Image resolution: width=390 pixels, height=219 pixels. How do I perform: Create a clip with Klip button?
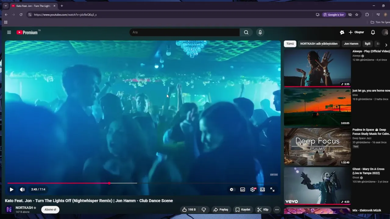(263, 210)
